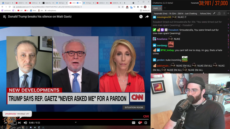The height and width of the screenshot is (129, 230).
Task: Click the youtube.com address bar
Action: [66, 7]
